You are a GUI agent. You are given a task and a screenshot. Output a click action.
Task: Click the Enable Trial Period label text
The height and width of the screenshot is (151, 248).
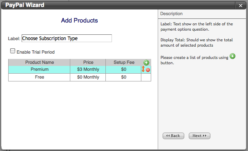36,52
